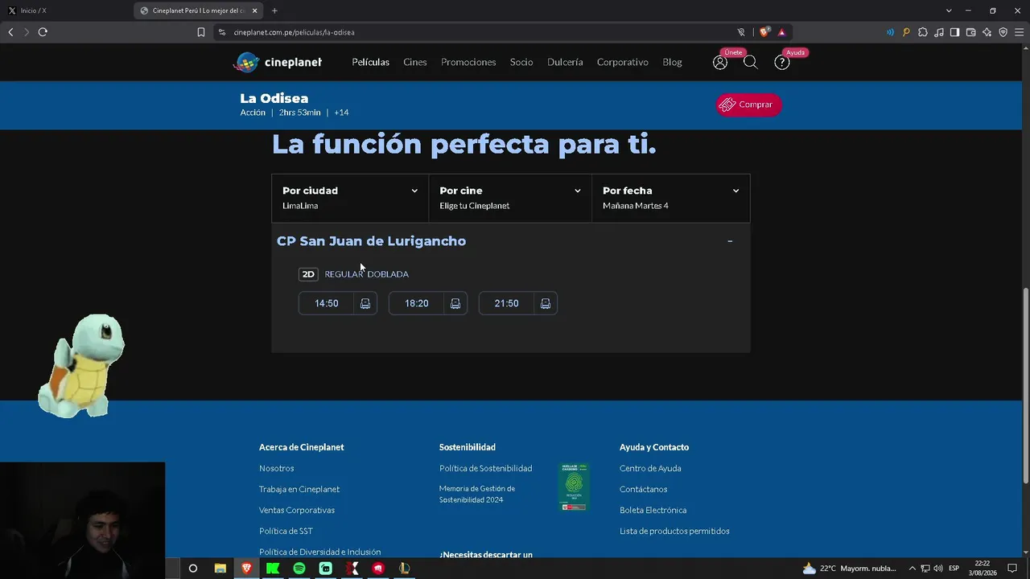Open the Política de SST link
Screen dimensions: 1030x579
pyautogui.click(x=286, y=531)
